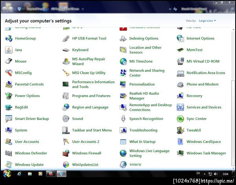Screen dimensions: 236x185
Task: Expand the breadcrumb arrow after Control Panel
Action: (48, 9)
